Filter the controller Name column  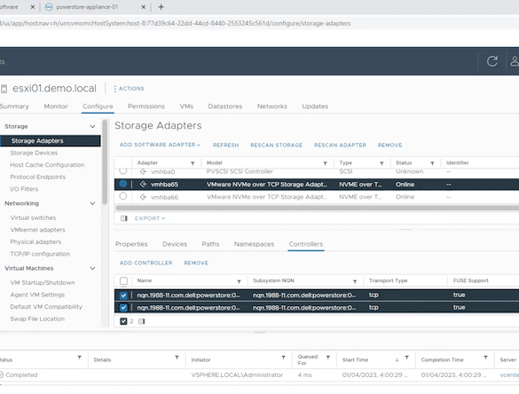[239, 281]
